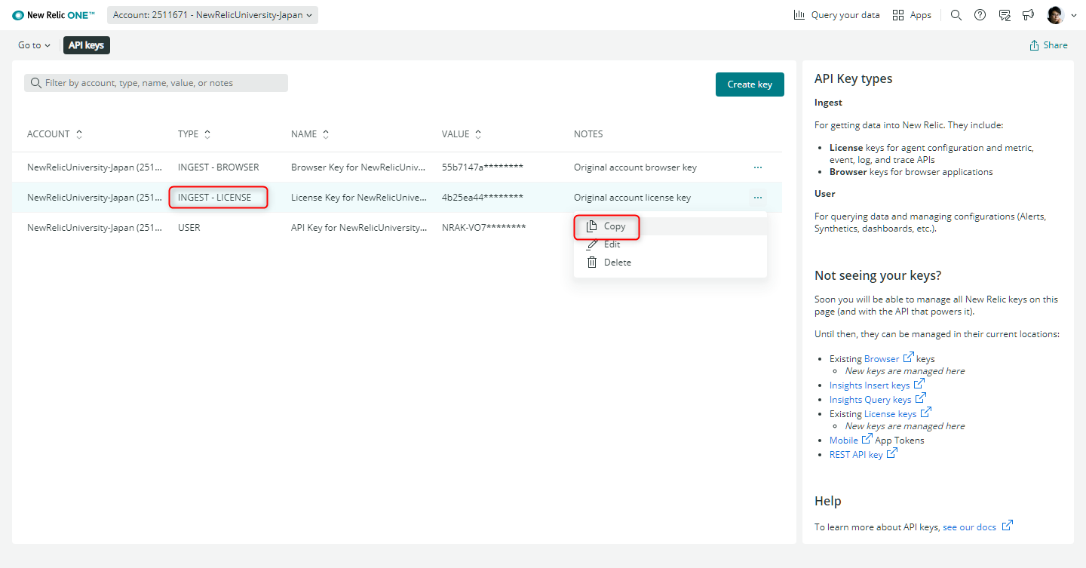Click the New Relic ONE logo
Viewport: 1086px width, 568px height.
(54, 15)
